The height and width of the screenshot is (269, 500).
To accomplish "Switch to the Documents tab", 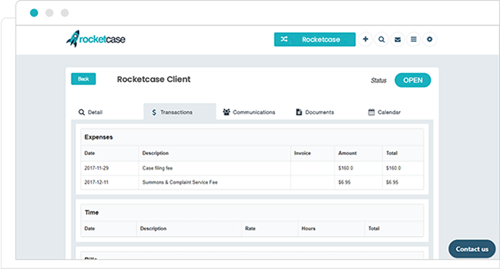I will click(315, 113).
